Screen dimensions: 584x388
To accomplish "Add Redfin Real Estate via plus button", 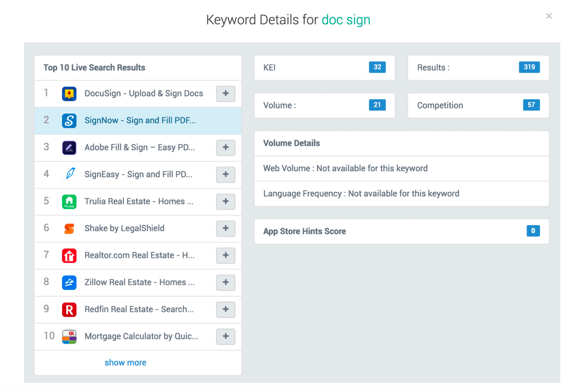I will tap(226, 310).
